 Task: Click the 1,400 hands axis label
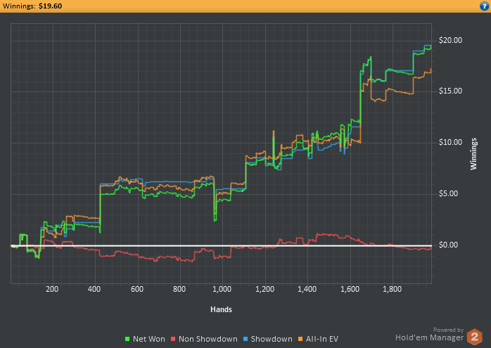tap(307, 289)
